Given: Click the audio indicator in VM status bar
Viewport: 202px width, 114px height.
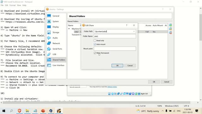Looking at the screenshot, I should 115,94.
